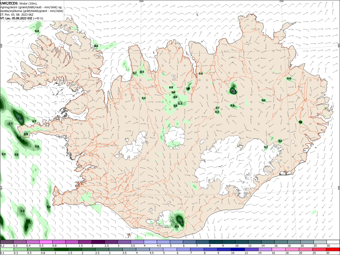This screenshot has width=340, height=255.
Task: Click the 'rigning/skúrir' description line in the header
Action: tap(31, 7)
